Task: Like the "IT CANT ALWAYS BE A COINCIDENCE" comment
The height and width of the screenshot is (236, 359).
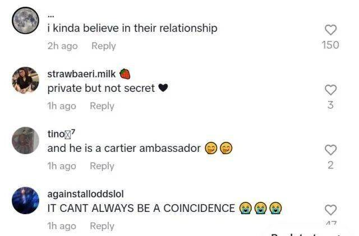Action: (x=330, y=210)
